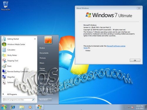
Task: Click the Copyright 2009 Microsoft Corporation line
Action: point(104,30)
